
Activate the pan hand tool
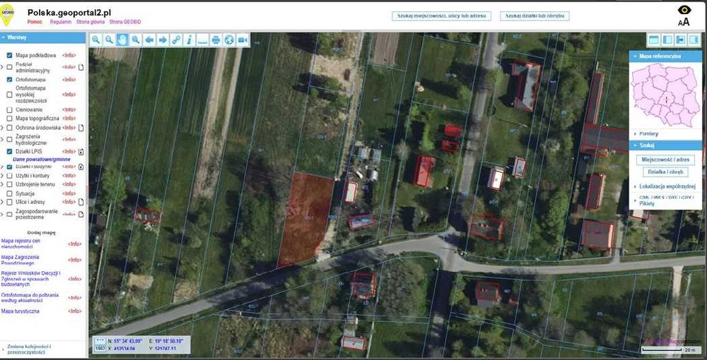coord(122,40)
